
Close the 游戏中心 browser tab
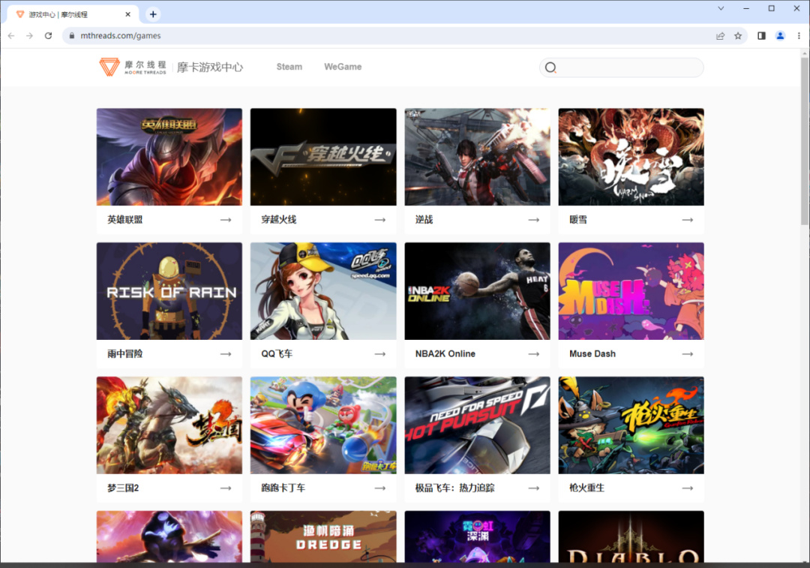(x=128, y=14)
